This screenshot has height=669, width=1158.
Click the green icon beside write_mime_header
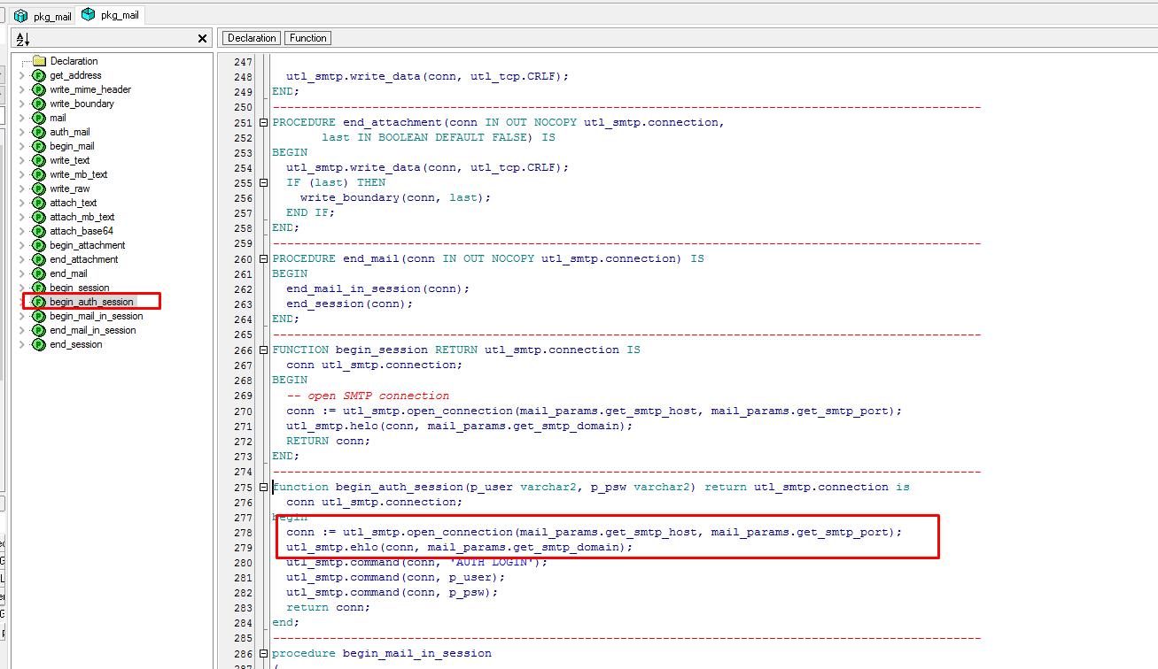(39, 89)
